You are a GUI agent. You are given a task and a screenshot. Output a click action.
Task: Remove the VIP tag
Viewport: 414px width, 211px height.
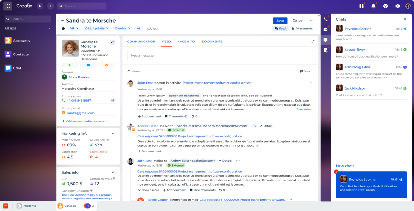point(77,29)
